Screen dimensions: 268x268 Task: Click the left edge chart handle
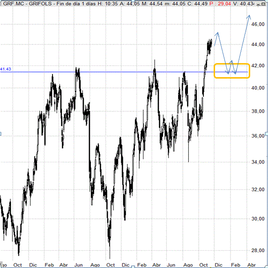0,134
